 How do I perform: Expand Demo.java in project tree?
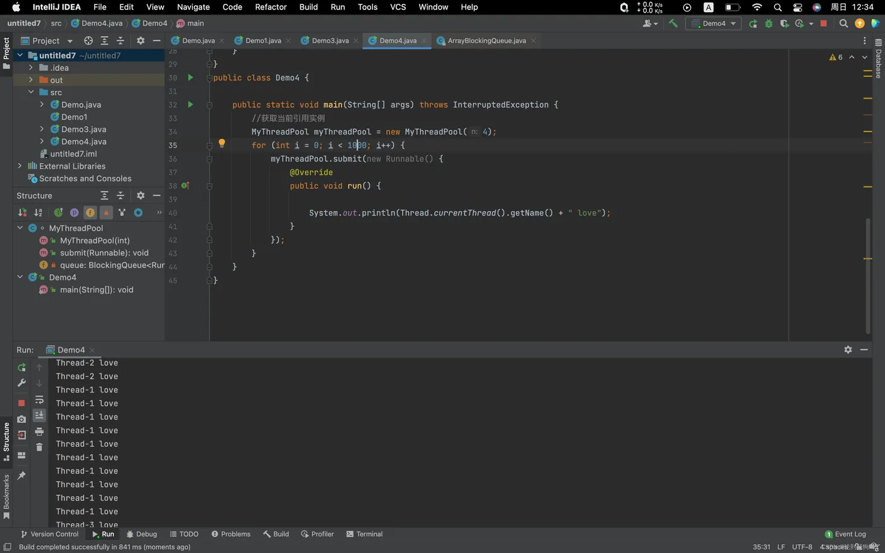tap(42, 104)
